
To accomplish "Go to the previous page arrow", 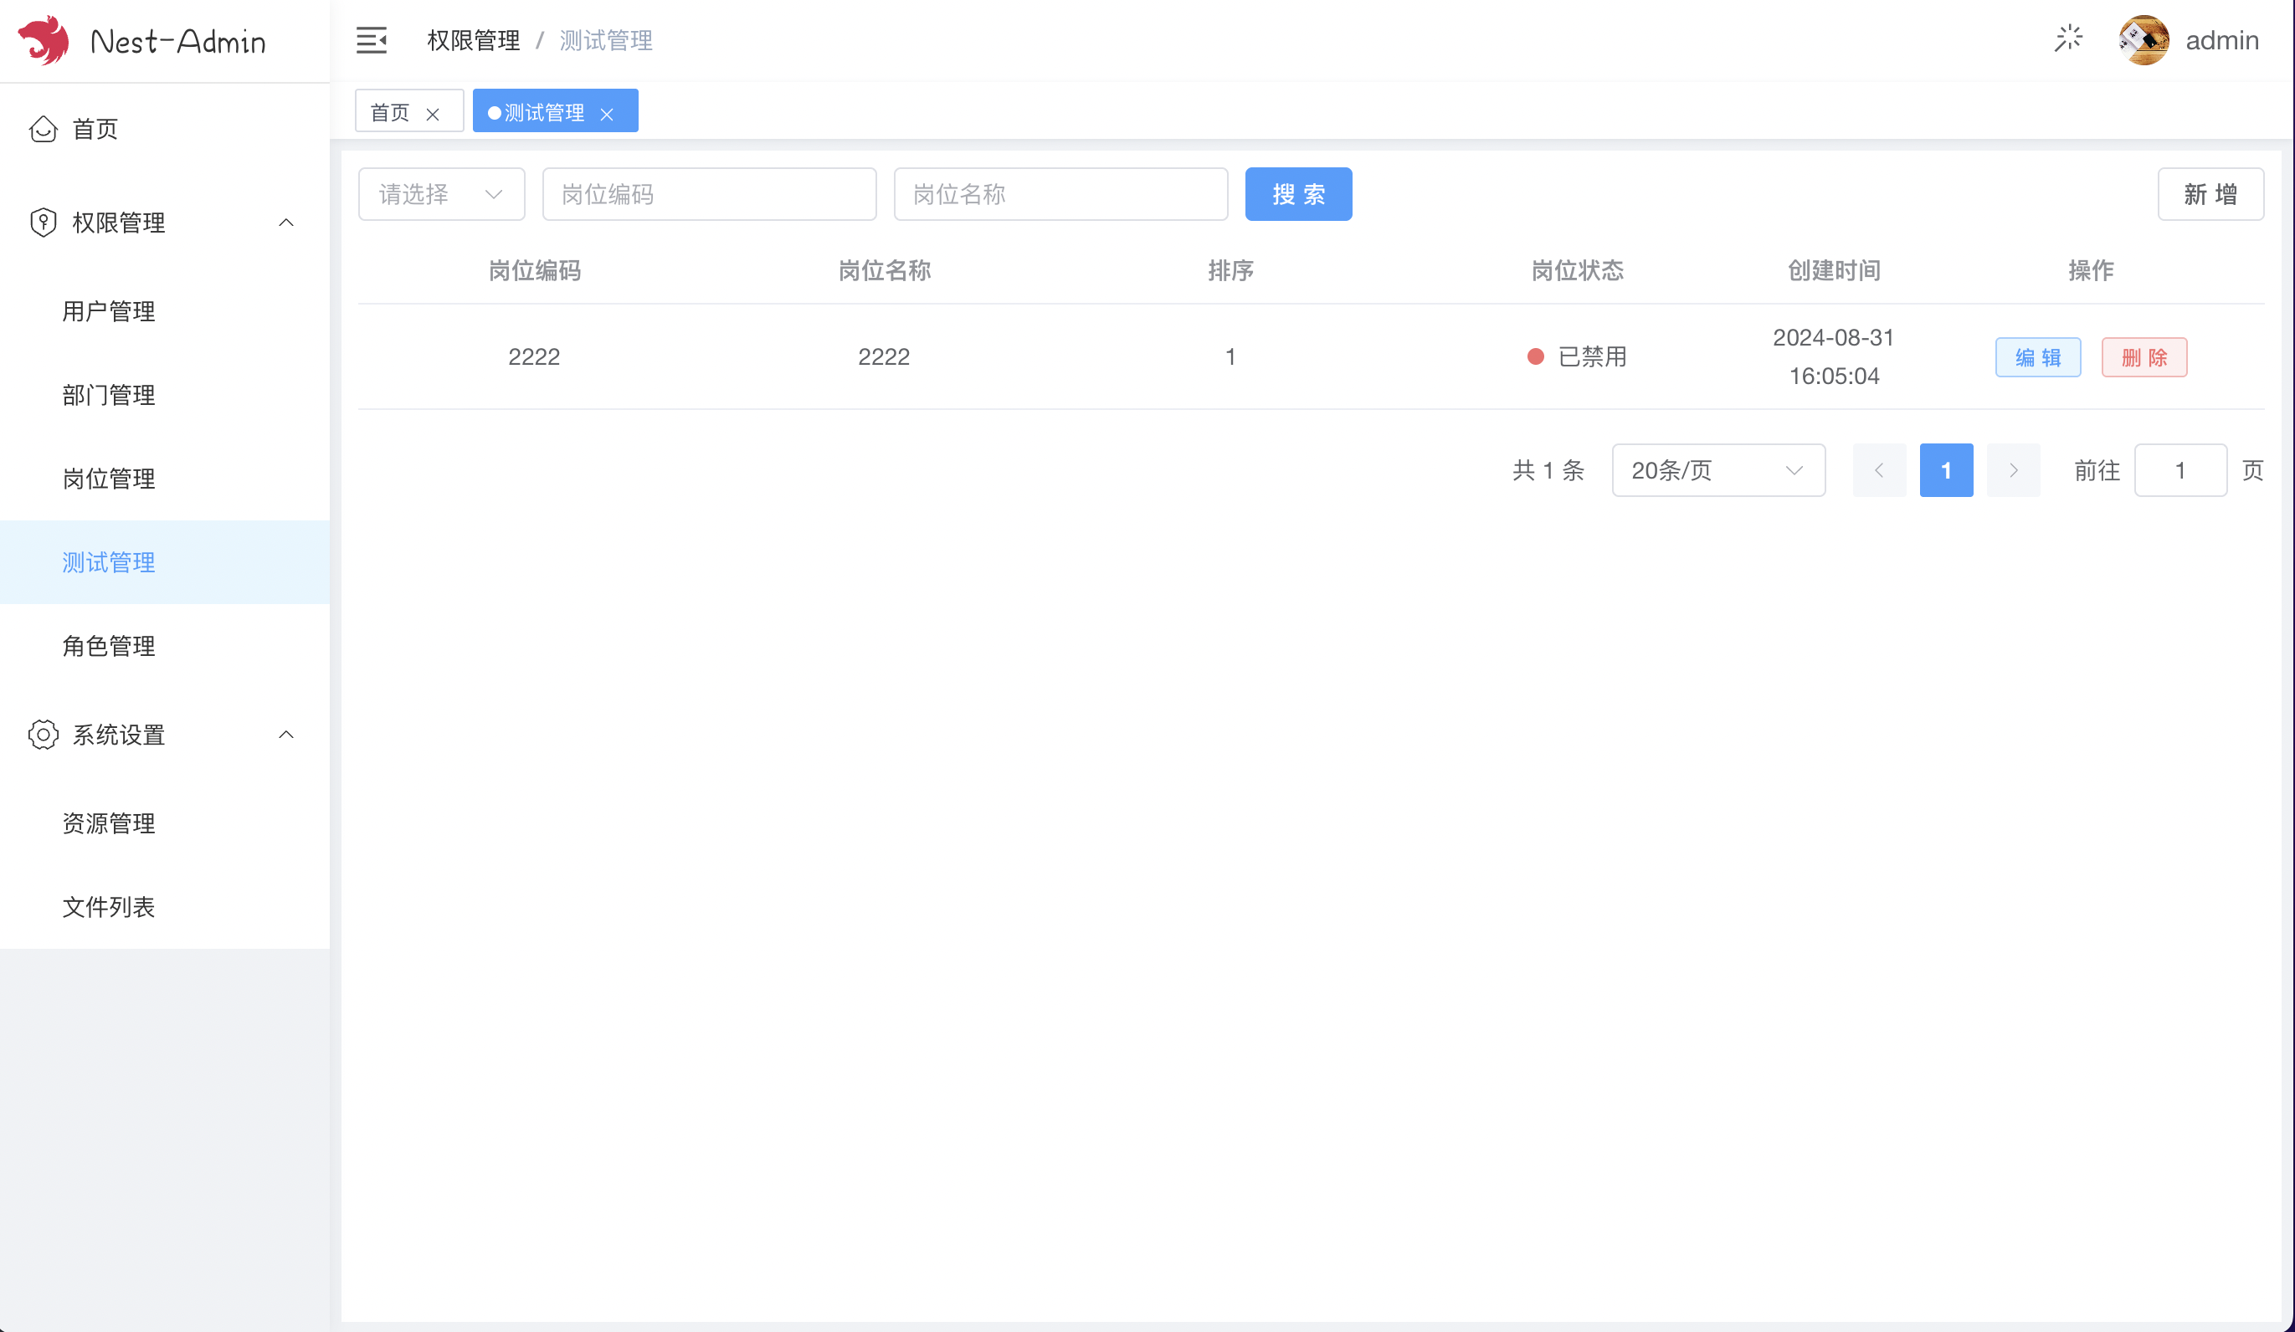I will tap(1879, 471).
